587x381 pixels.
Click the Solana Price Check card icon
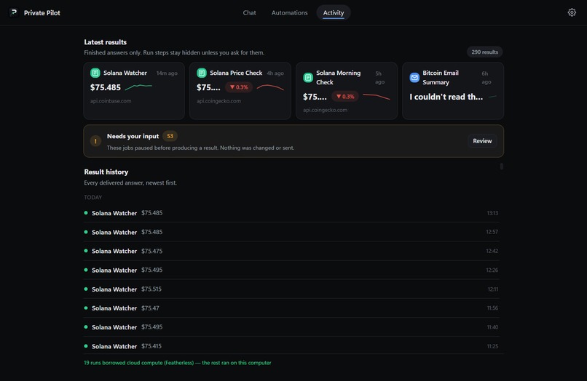pos(202,73)
